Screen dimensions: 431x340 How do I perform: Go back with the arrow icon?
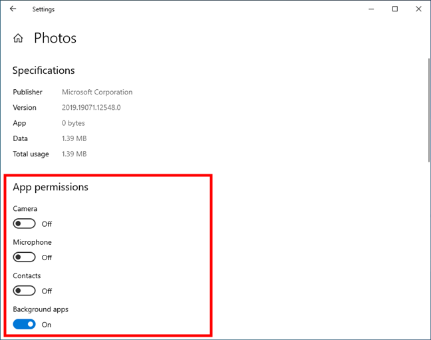[13, 9]
